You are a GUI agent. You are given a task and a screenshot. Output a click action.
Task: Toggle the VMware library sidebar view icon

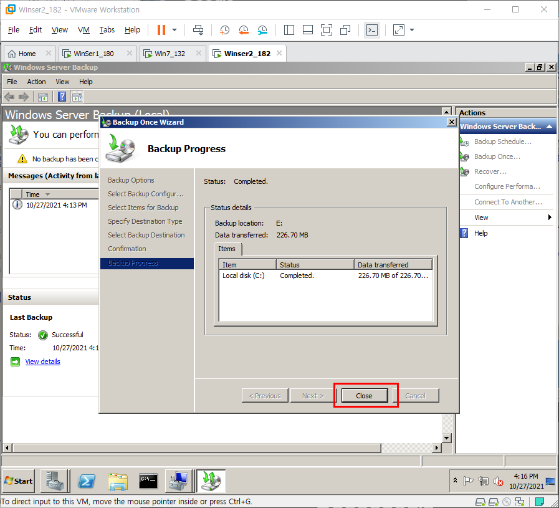[289, 30]
